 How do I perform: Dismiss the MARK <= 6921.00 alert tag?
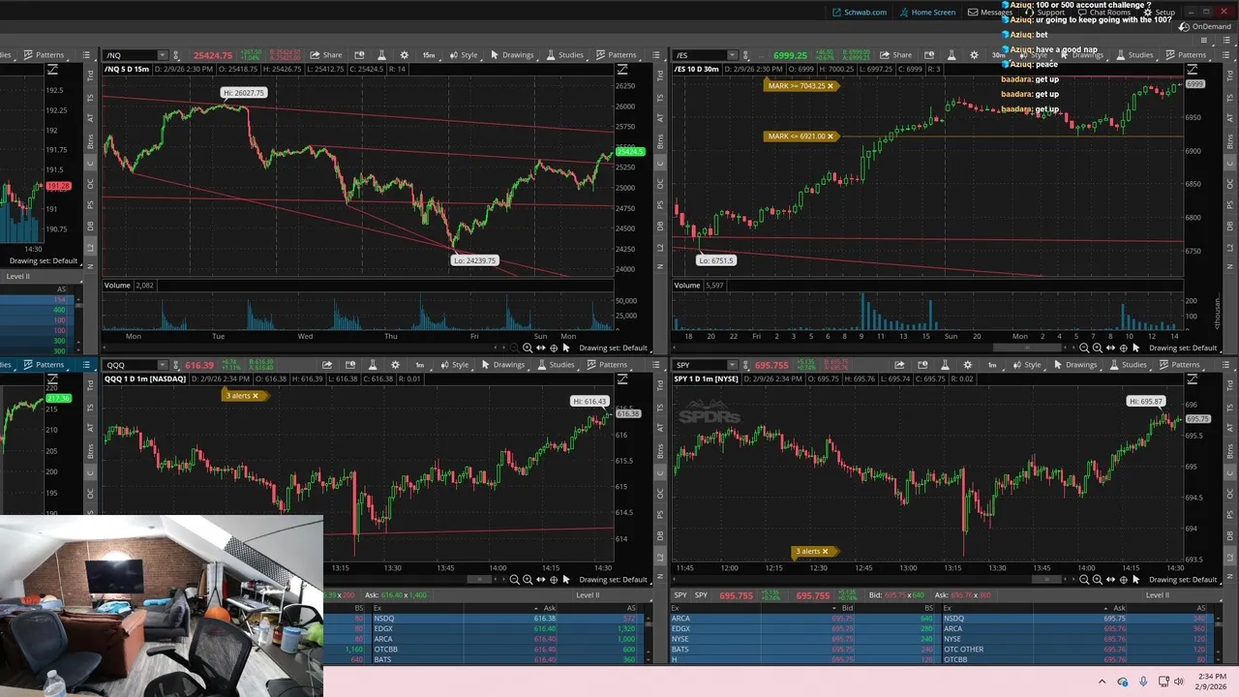pos(831,136)
